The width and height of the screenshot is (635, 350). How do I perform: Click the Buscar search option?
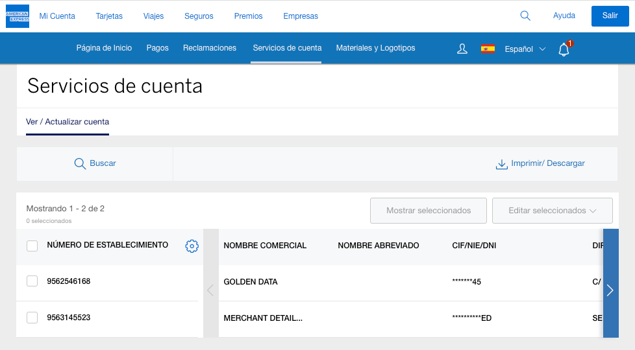point(95,164)
